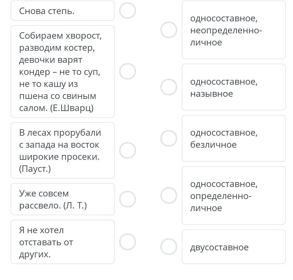This screenshot has height=280, width=293.
Task: Choose the 'односоставное, назывное' answer card
Action: click(x=234, y=87)
